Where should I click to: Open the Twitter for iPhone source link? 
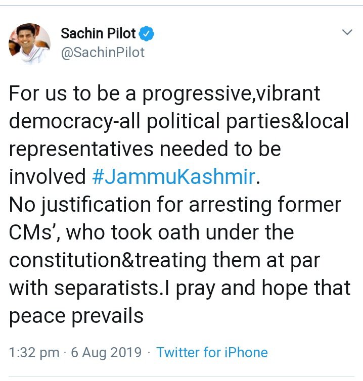(x=212, y=352)
